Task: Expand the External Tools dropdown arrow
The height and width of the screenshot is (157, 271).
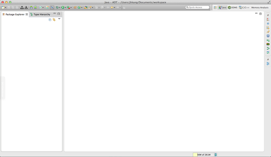Action: (71, 8)
